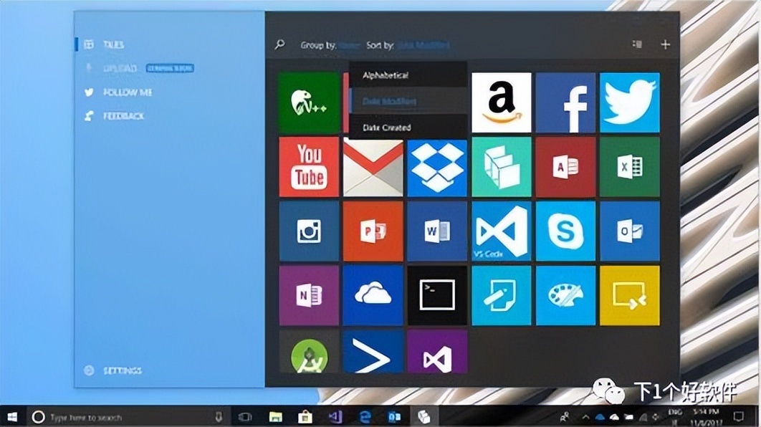The image size is (761, 427).
Task: Open the paint palette tile
Action: pos(565,295)
